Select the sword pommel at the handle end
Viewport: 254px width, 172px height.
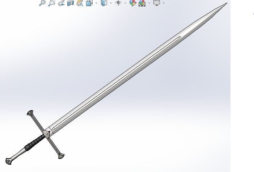9,161
